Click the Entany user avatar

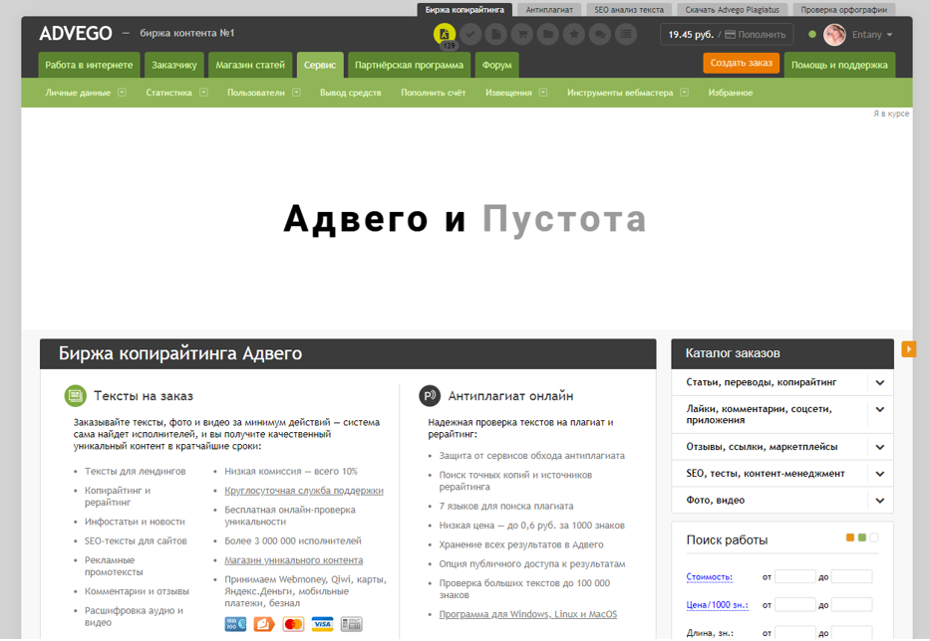(834, 35)
